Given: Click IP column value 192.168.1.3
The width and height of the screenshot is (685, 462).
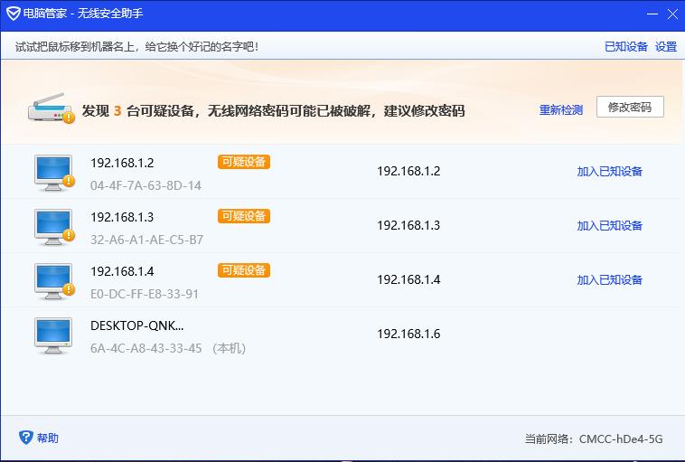Looking at the screenshot, I should (408, 225).
